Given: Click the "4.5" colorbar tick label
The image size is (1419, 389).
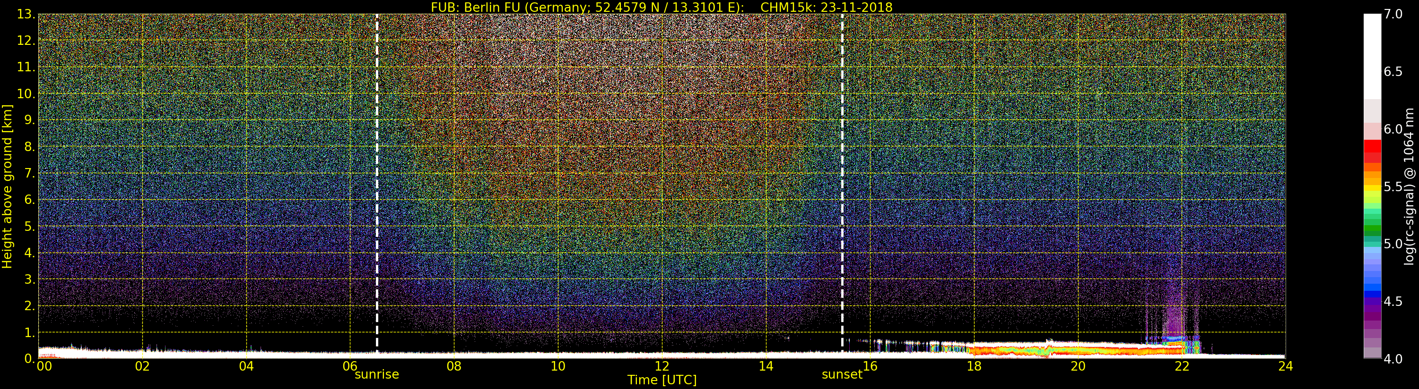Looking at the screenshot, I should (1393, 302).
